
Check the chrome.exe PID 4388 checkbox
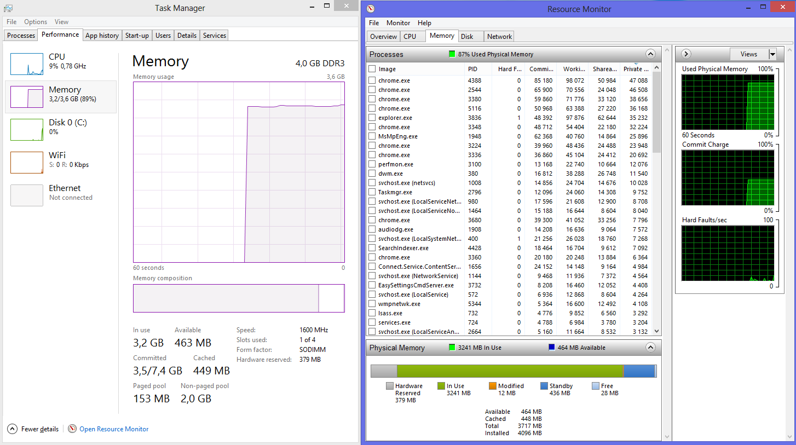[x=372, y=80]
